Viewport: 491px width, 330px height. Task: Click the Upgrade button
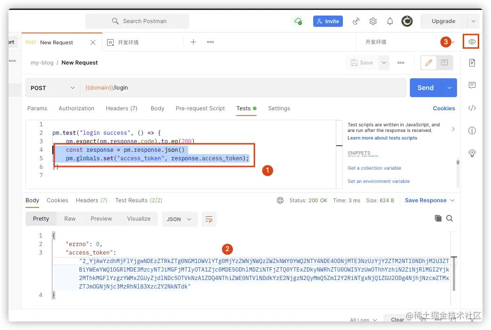click(443, 21)
